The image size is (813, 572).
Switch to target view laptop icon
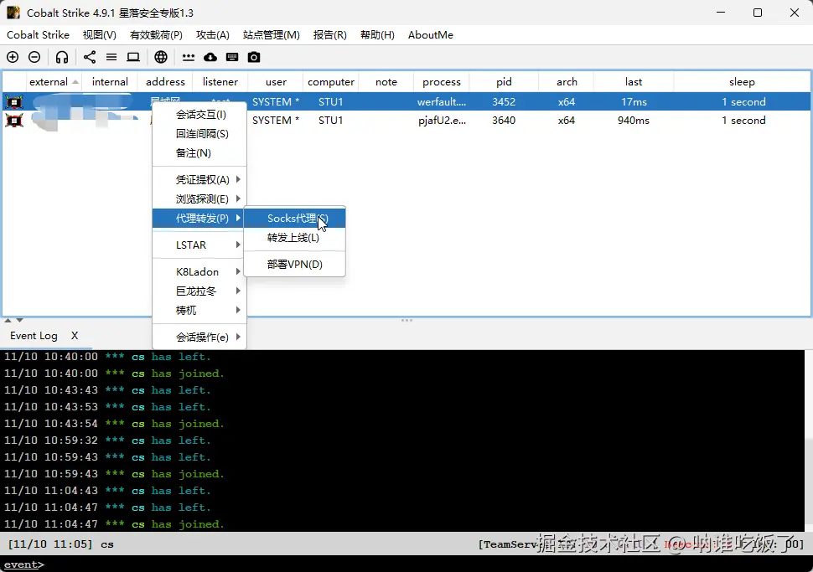pos(133,57)
